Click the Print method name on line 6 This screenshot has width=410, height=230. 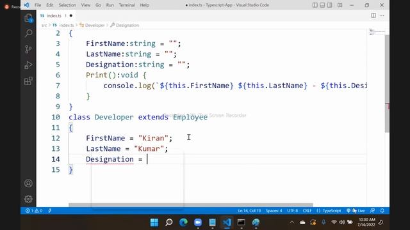(x=97, y=75)
